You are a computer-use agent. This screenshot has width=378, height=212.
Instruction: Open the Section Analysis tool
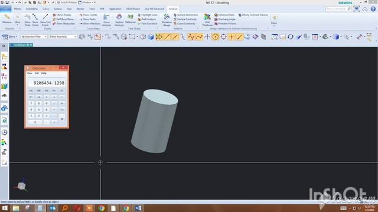119,20
